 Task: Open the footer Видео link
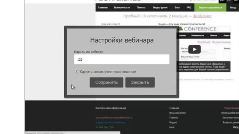coord(173,122)
